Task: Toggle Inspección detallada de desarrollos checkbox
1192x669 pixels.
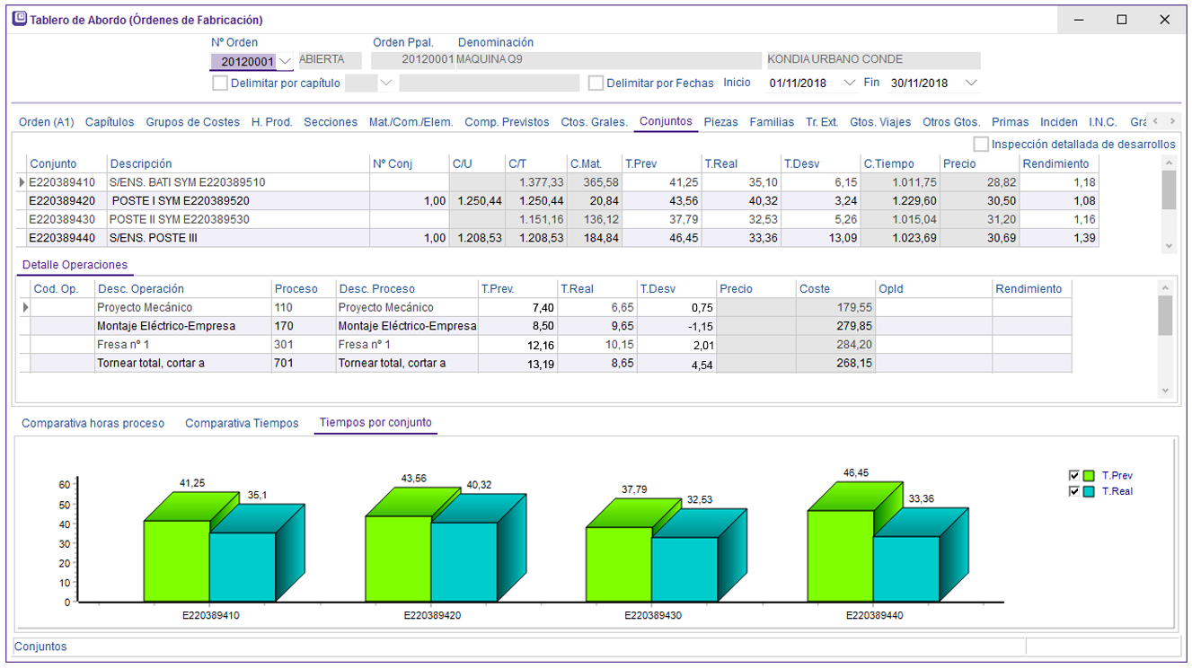Action: [x=981, y=144]
